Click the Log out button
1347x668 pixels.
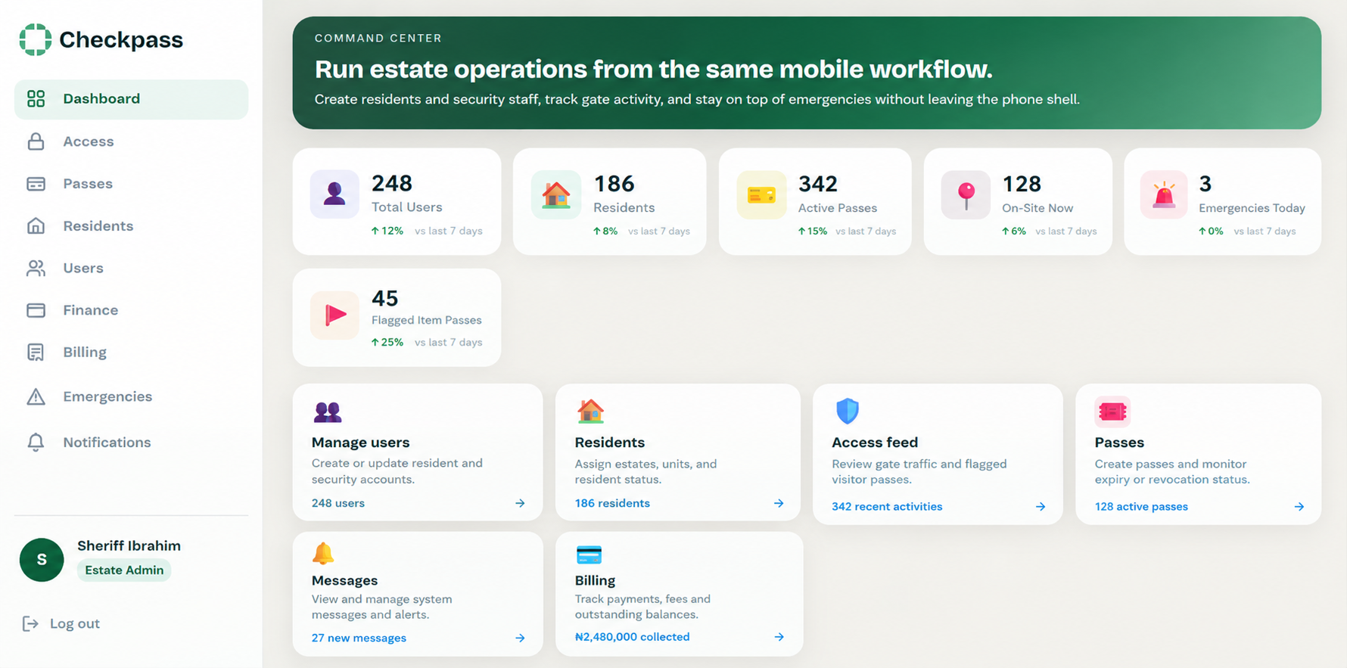click(x=61, y=623)
